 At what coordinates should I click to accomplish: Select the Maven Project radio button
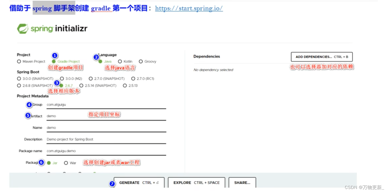coord(19,61)
